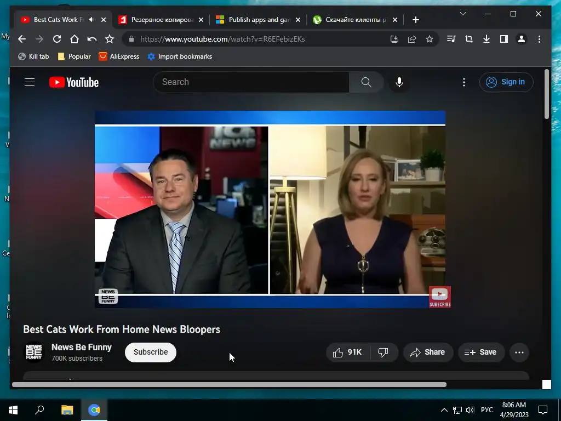This screenshot has width=561, height=421.
Task: Like the video with 91K thumbs up
Action: coord(348,352)
